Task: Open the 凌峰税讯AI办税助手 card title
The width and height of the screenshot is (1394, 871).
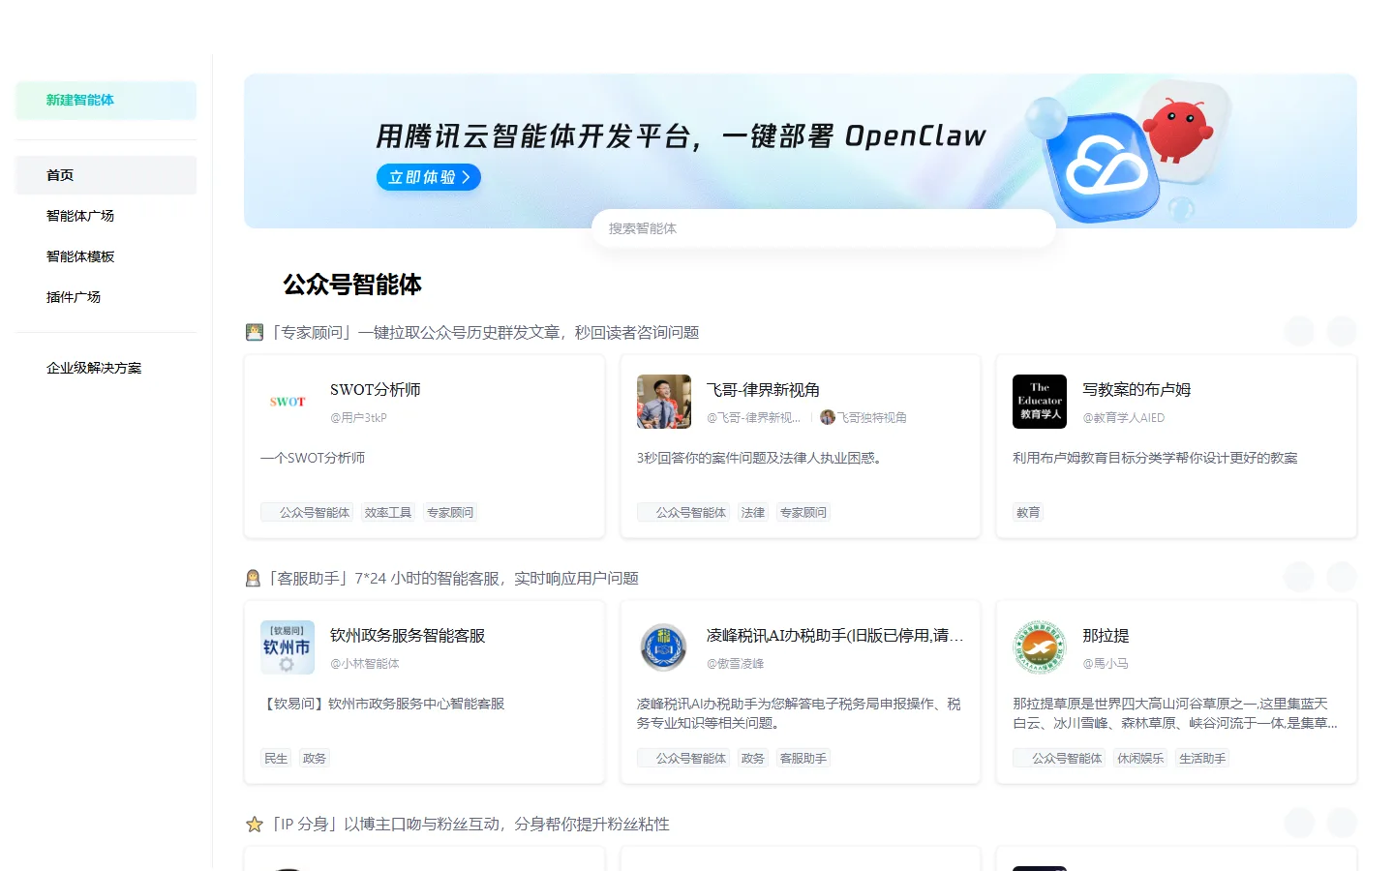Action: [x=834, y=636]
